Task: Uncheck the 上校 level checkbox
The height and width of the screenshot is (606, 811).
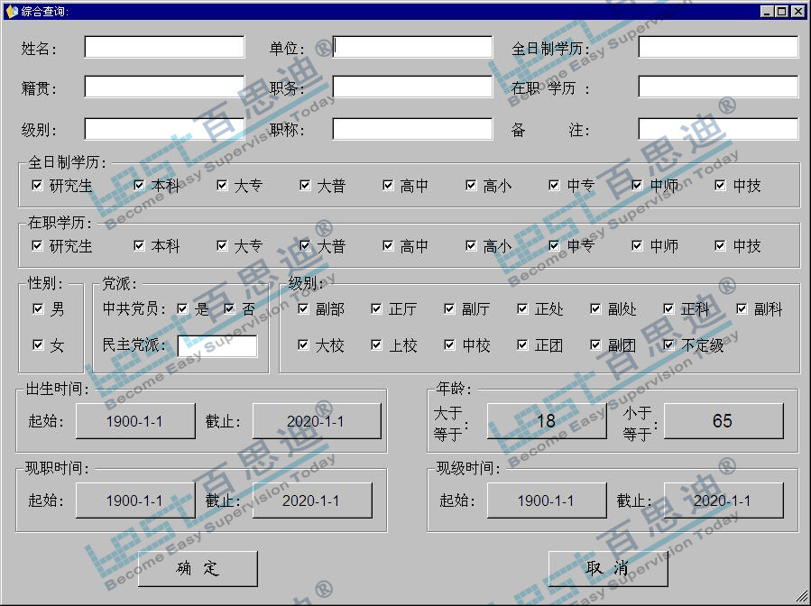Action: coord(376,344)
